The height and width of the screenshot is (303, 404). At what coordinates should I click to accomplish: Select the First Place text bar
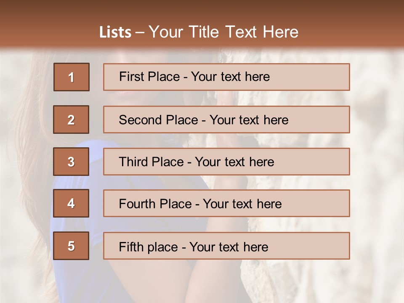coord(226,77)
